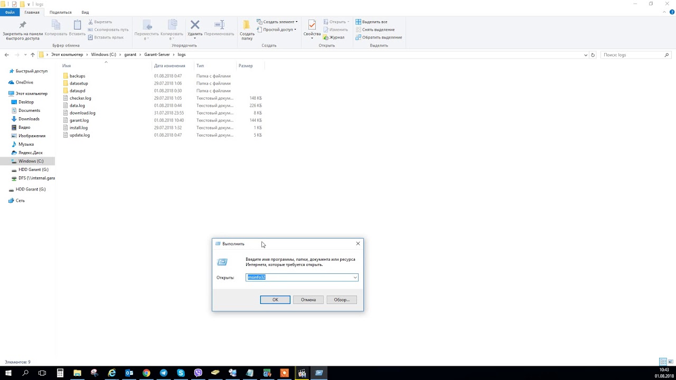Open Calculator from the taskbar
Screen dimensions: 676x380
pyautogui.click(x=60, y=373)
